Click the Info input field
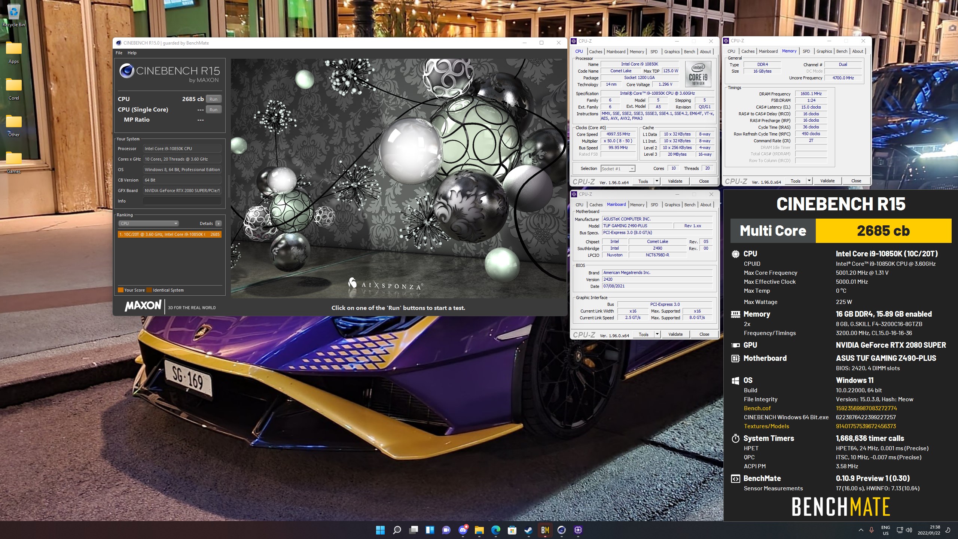The height and width of the screenshot is (539, 958). coord(182,201)
